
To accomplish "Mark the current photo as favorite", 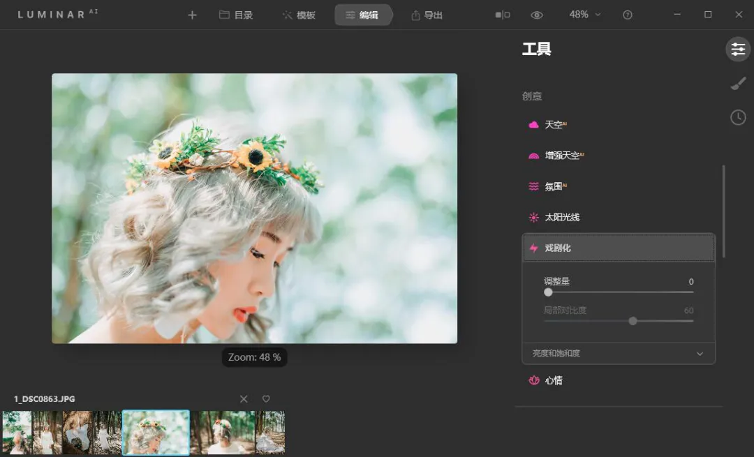I will point(265,398).
